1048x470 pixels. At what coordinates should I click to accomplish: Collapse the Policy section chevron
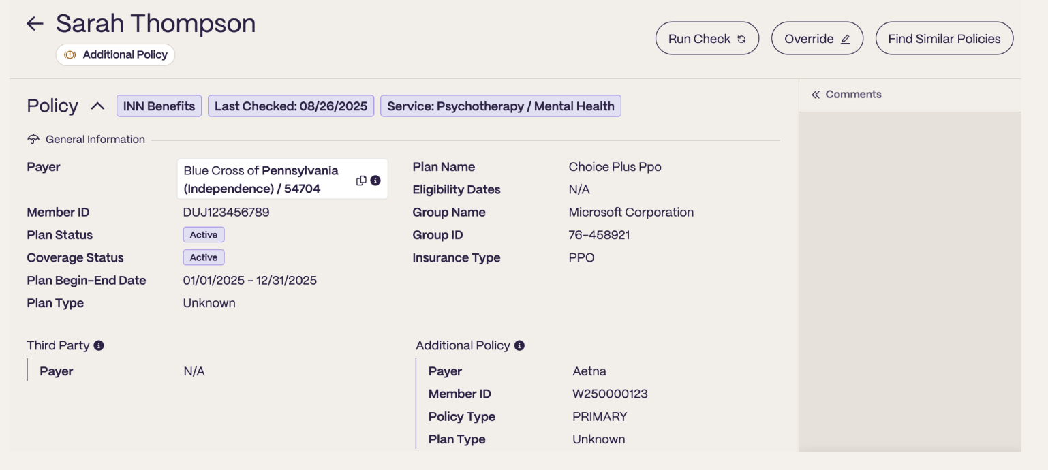(97, 106)
